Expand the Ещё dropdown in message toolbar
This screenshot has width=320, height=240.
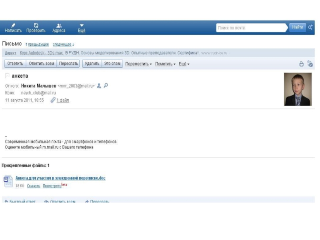tap(184, 64)
